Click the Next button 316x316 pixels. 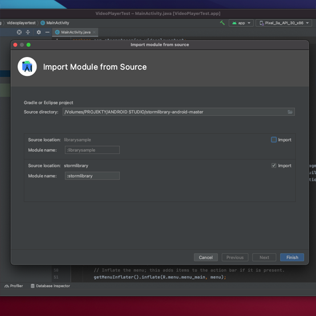coord(264,257)
